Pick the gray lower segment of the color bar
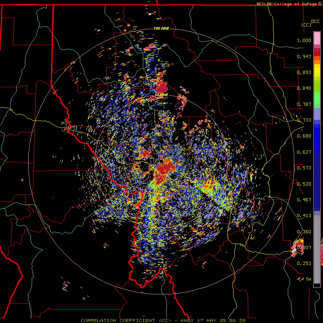This screenshot has width=323, height=323. coord(317,249)
